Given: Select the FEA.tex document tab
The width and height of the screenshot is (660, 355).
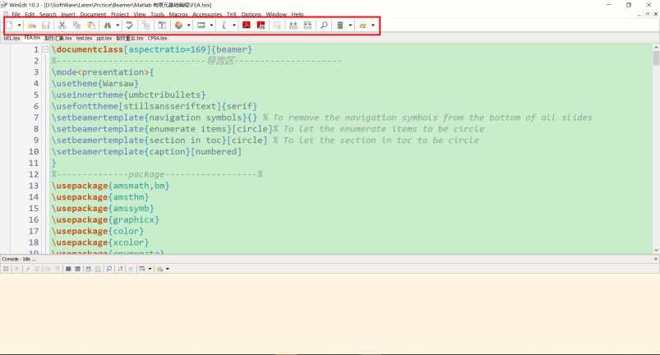Looking at the screenshot, I should tap(32, 38).
